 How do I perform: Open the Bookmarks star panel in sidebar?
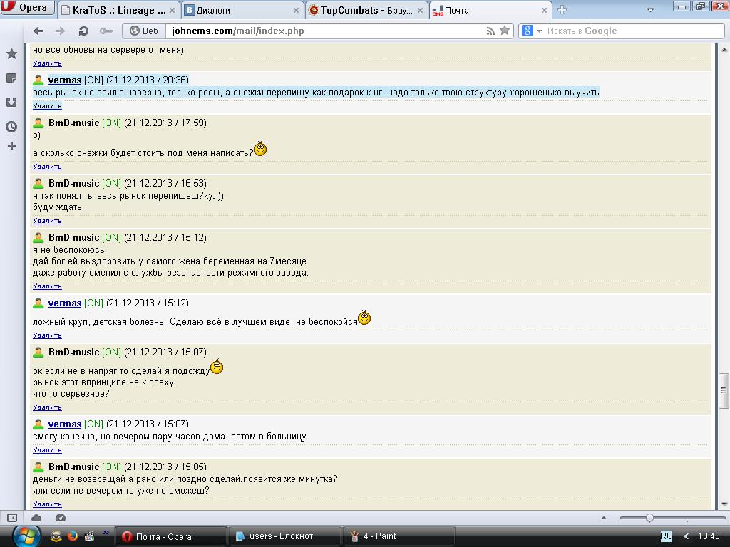coord(11,54)
